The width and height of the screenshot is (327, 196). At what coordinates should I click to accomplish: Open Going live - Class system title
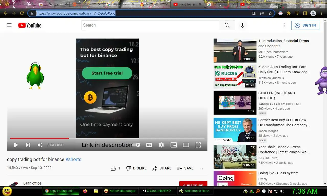[278, 173]
